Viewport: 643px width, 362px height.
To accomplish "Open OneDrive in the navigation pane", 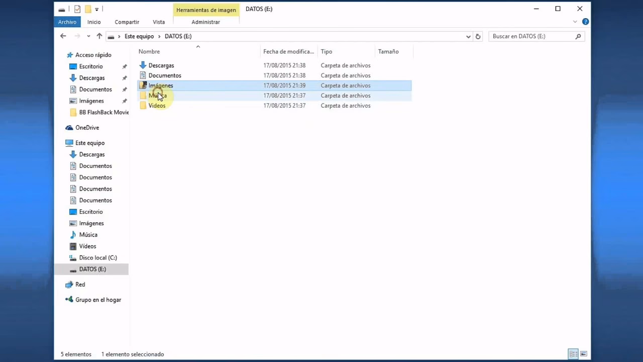I will click(87, 128).
